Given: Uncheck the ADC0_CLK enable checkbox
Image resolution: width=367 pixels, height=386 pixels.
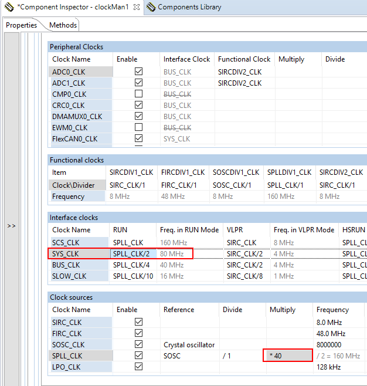Looking at the screenshot, I should coord(138,72).
